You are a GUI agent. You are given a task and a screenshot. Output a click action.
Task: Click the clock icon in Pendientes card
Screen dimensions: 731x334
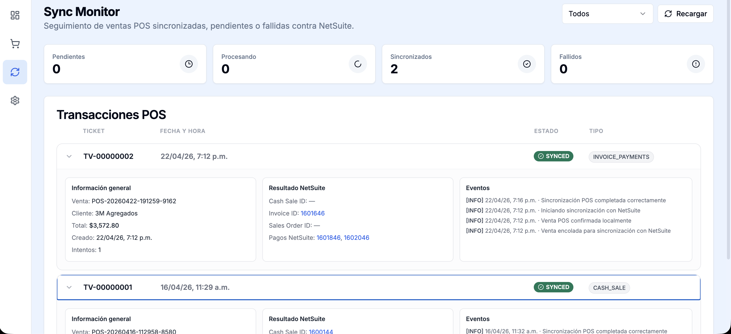click(189, 64)
